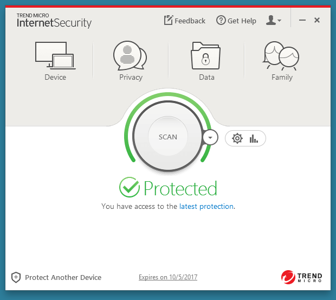
Task: Click the Protected status checkmark
Action: (x=130, y=188)
